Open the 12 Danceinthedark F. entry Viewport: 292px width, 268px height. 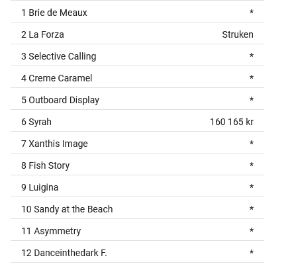click(x=137, y=251)
